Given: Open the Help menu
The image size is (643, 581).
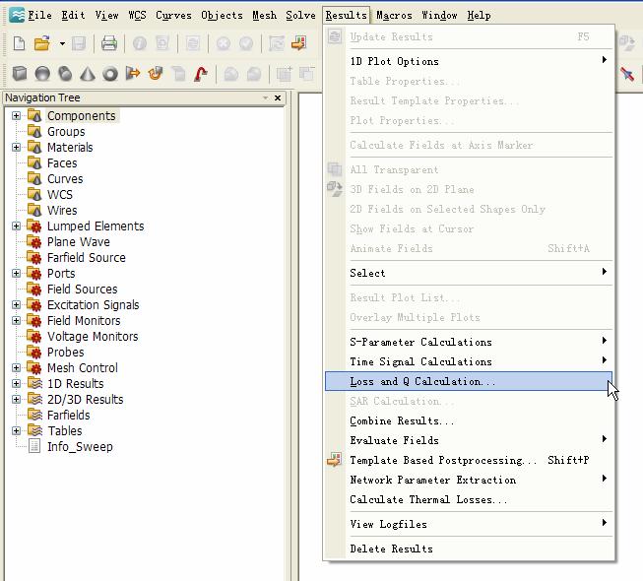Looking at the screenshot, I should [x=479, y=16].
